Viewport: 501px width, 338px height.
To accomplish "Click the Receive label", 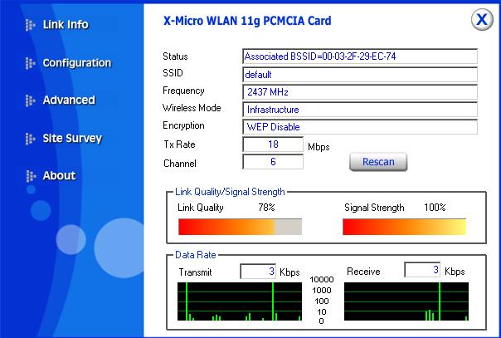I will click(x=363, y=272).
